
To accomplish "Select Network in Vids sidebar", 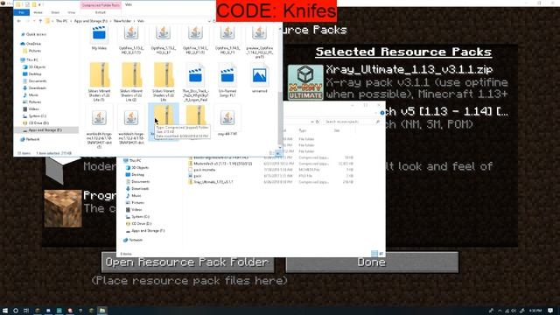I will pos(32,139).
